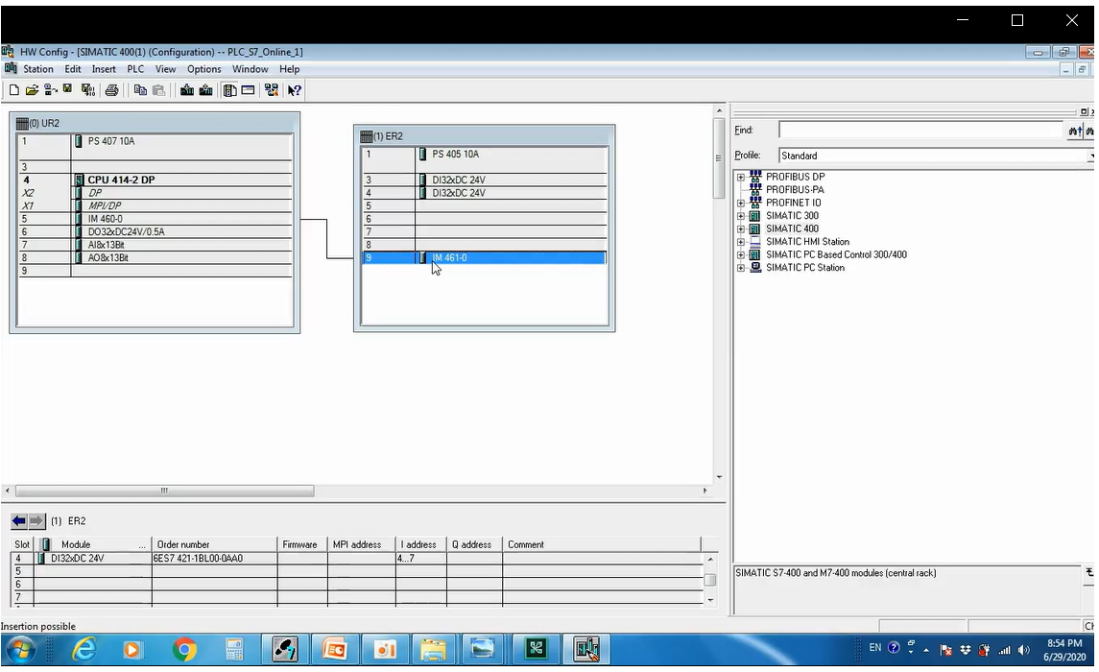1099x672 pixels.
Task: Open the PLC menu
Action: pos(135,69)
